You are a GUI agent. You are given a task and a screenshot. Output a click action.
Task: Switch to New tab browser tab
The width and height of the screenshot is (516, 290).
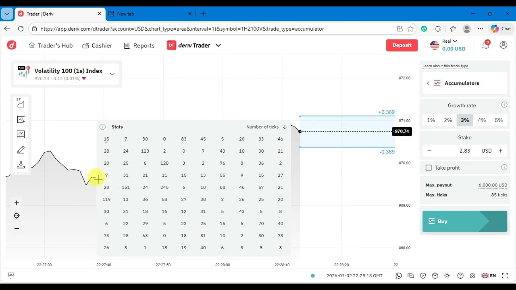(150, 14)
